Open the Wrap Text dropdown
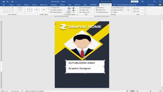Viewport: 163px width, 92px height. [x=101, y=10]
